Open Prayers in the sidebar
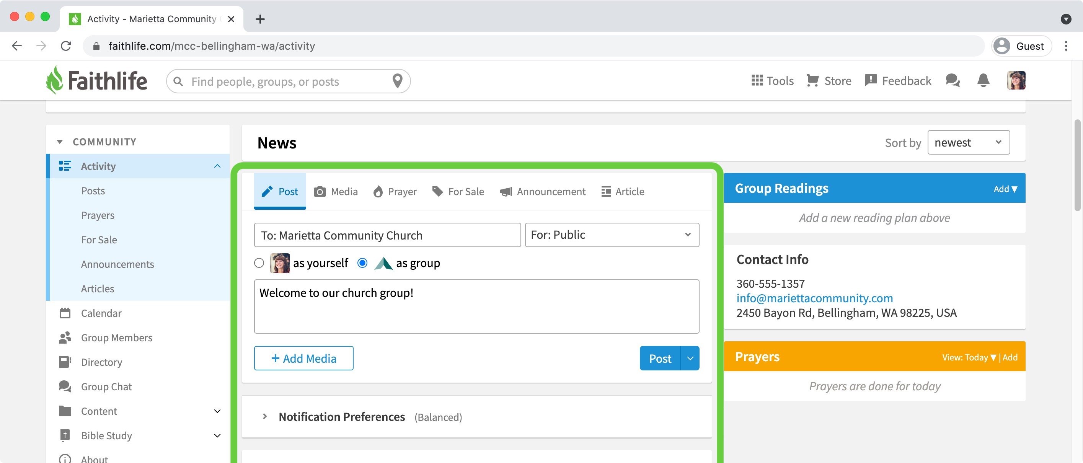 [x=98, y=215]
